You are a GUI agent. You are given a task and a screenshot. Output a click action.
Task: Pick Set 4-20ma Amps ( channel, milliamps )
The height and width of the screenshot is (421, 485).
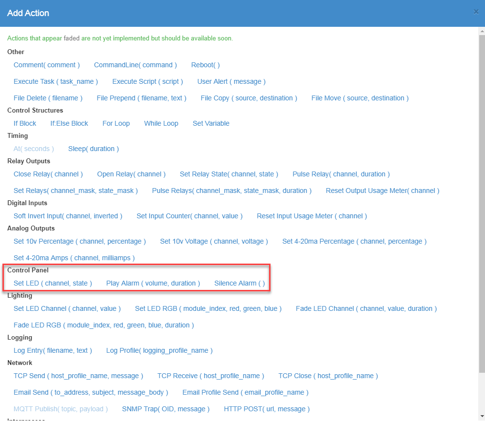pos(74,258)
